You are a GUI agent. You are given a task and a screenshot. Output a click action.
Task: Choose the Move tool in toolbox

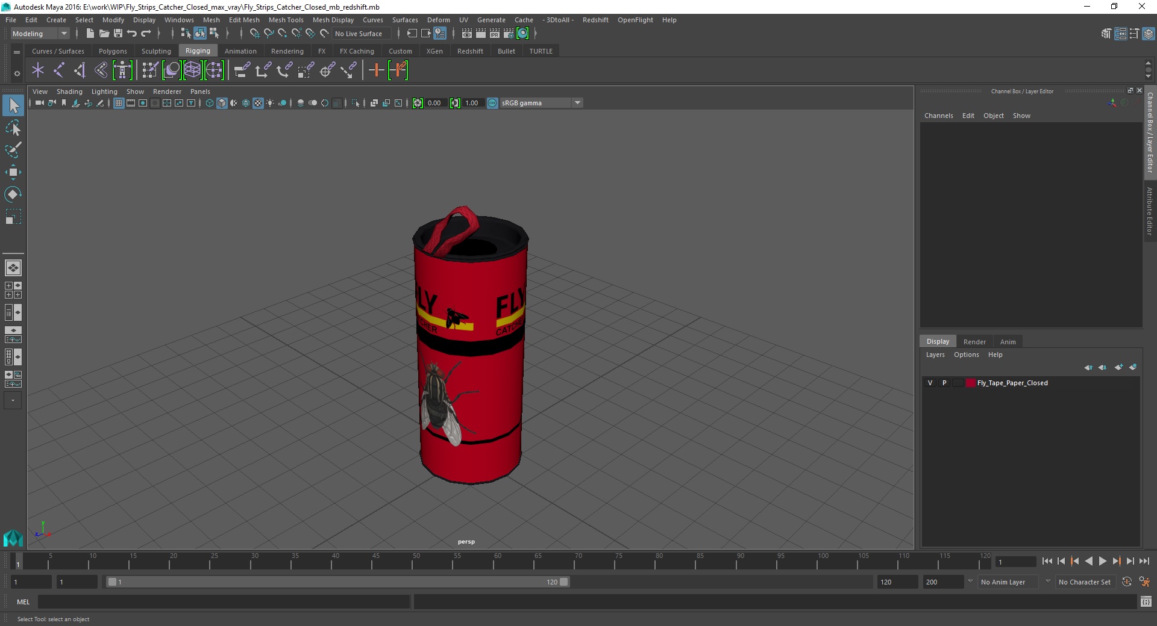point(13,172)
